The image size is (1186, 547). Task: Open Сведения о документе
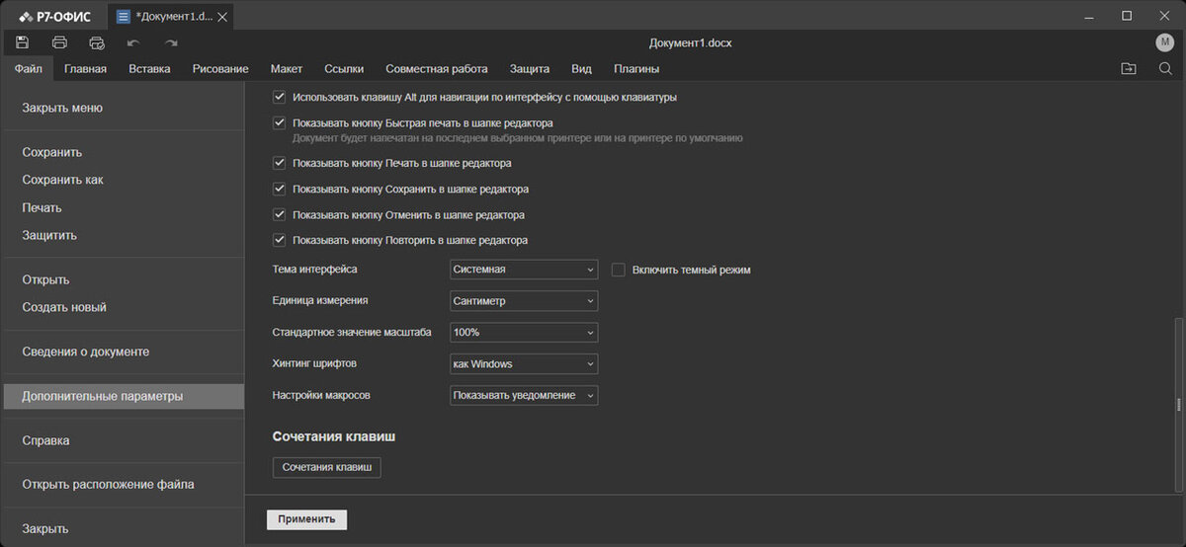(122, 352)
